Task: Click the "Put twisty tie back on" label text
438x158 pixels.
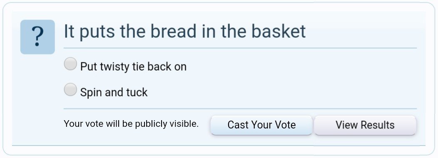Action: 133,67
